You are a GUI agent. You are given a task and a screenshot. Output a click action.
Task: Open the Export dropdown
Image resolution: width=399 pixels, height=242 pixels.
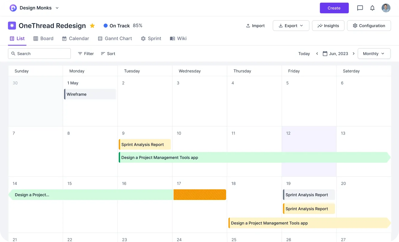tap(291, 26)
